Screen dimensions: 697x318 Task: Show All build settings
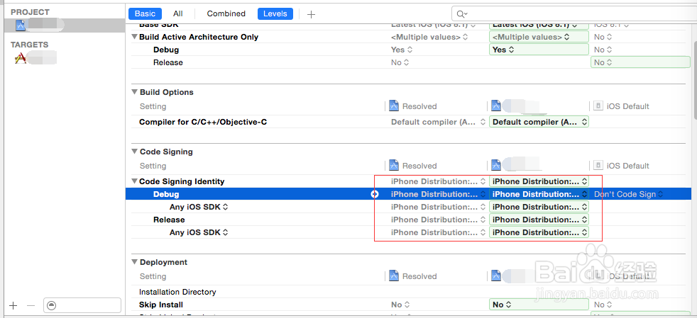click(x=177, y=13)
